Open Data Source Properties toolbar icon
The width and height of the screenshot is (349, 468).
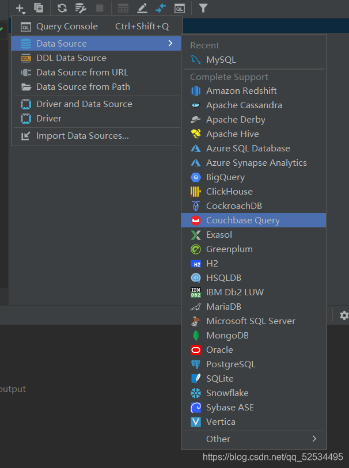(x=81, y=8)
